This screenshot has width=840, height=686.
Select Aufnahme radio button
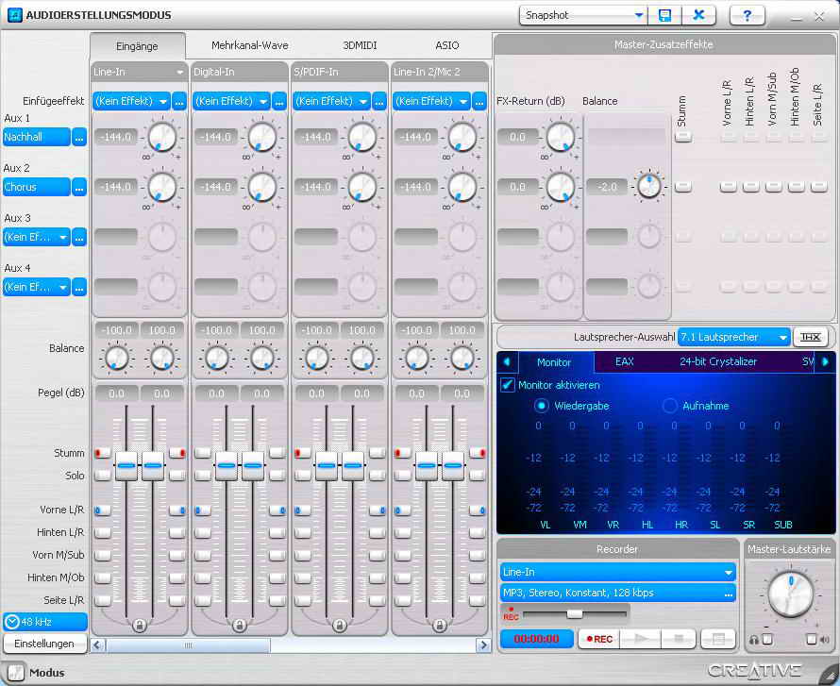pos(670,406)
